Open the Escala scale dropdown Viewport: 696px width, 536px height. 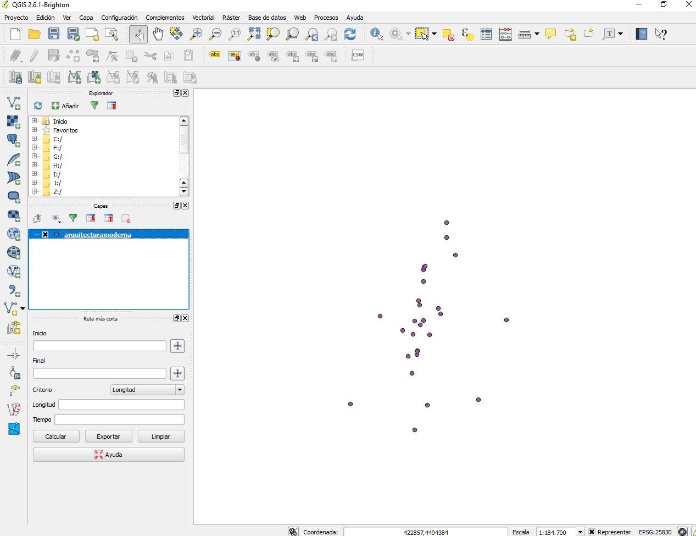[x=580, y=532]
